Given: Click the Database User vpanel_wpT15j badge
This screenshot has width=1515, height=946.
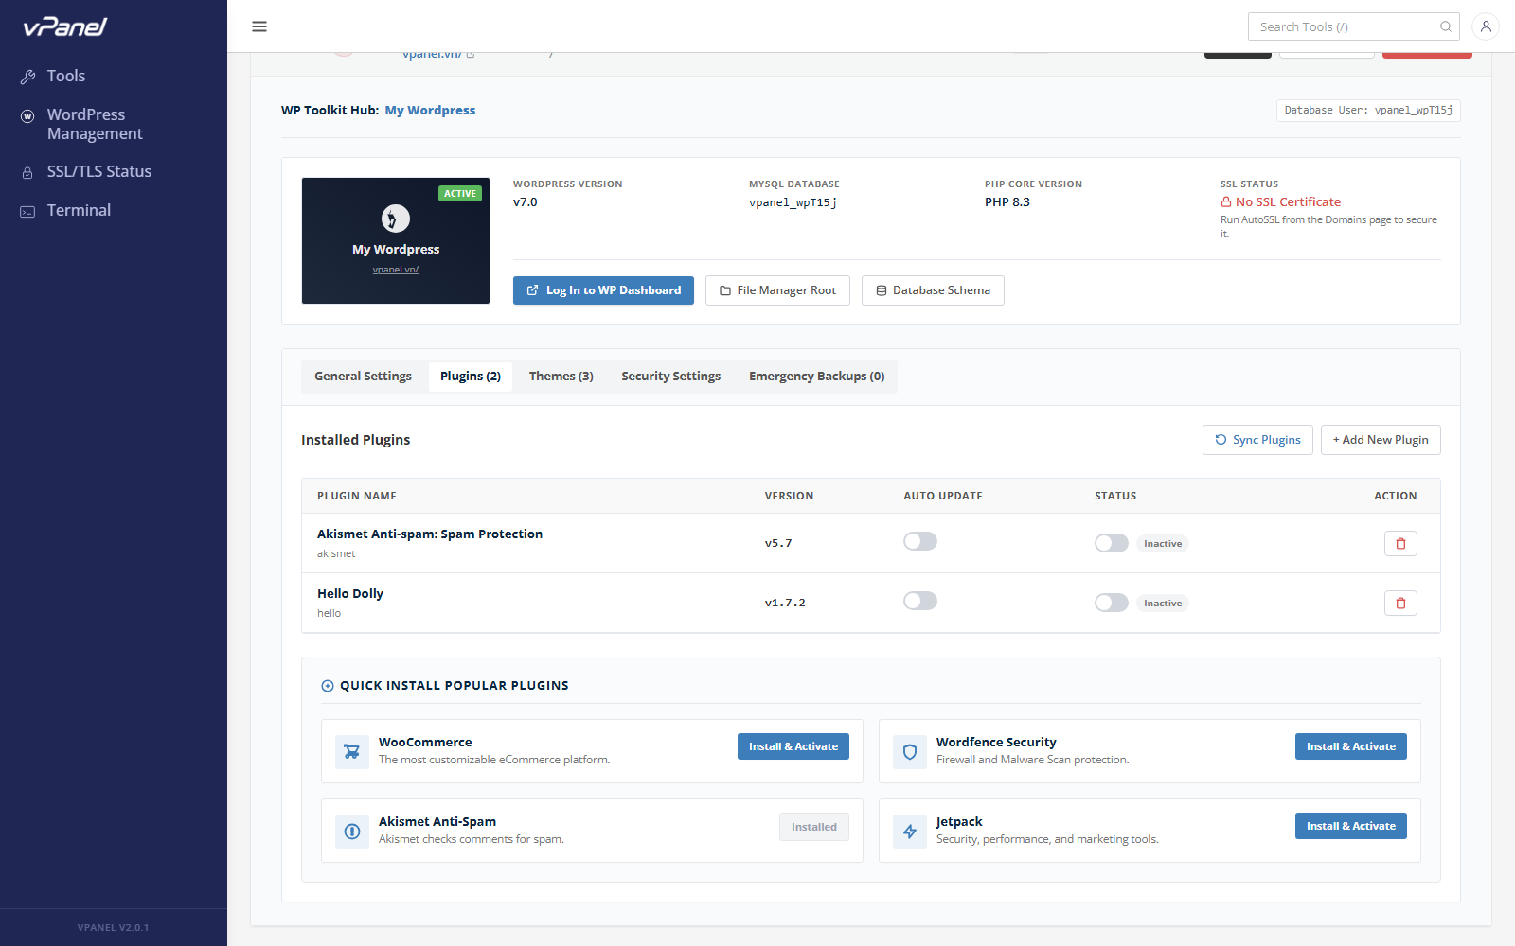Looking at the screenshot, I should 1368,111.
